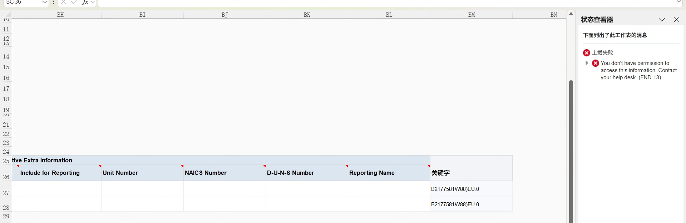The width and height of the screenshot is (686, 223).
Task: Select the FND-13 permission error text
Action: 638,70
